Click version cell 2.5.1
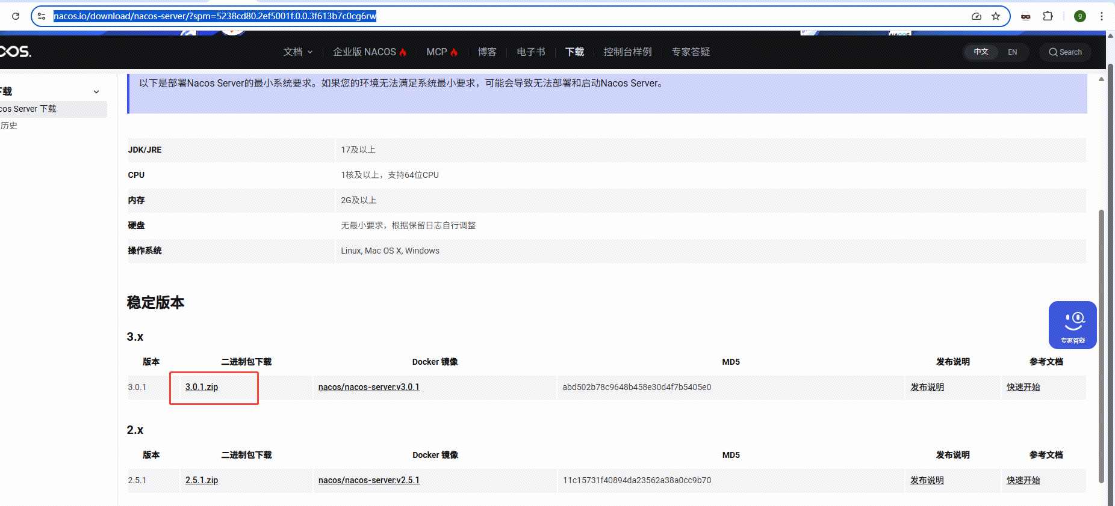The image size is (1115, 506). (137, 480)
